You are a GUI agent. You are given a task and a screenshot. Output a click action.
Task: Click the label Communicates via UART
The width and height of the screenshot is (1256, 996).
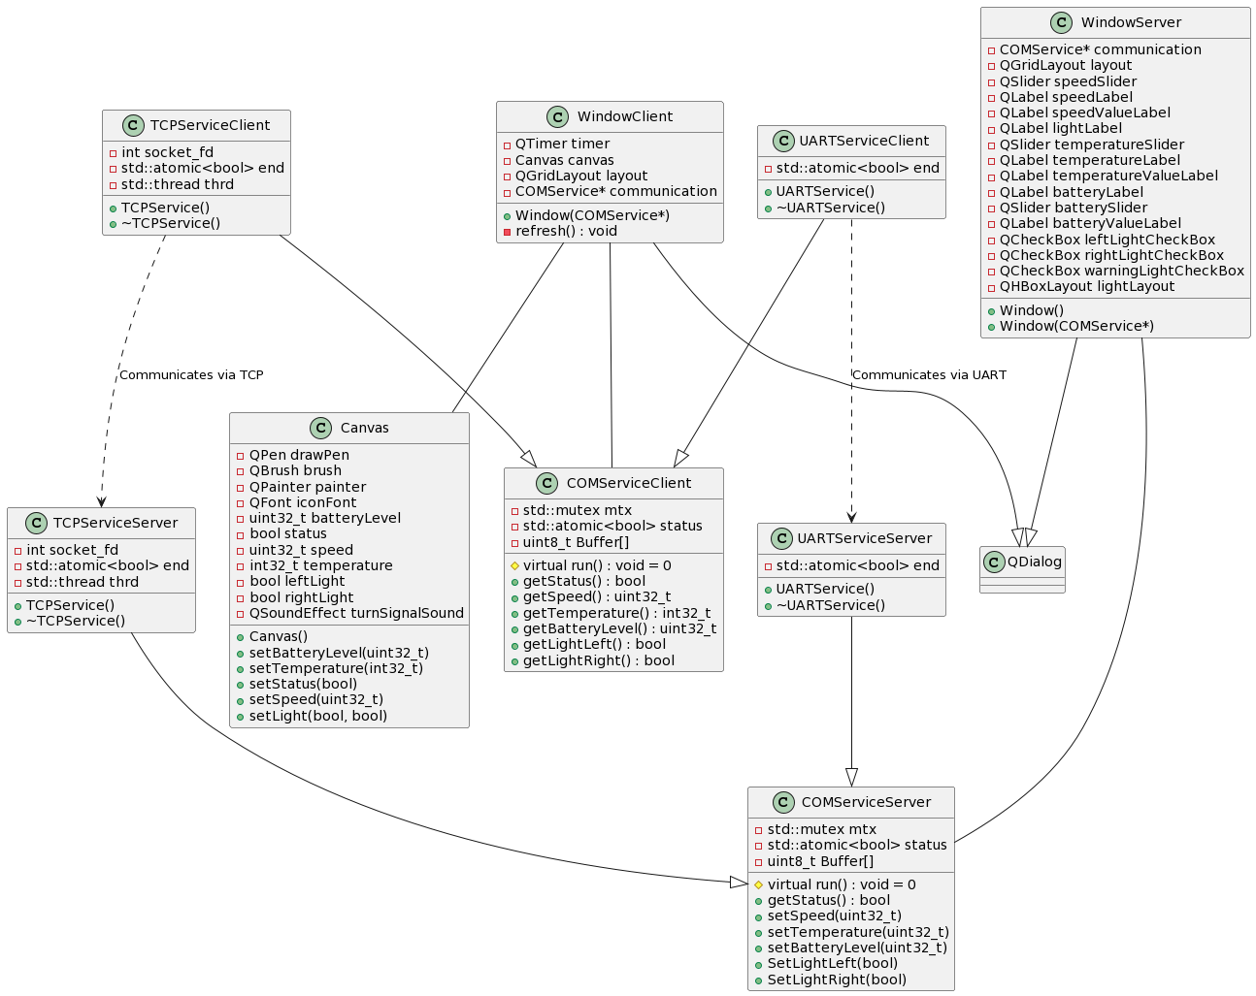coord(930,374)
